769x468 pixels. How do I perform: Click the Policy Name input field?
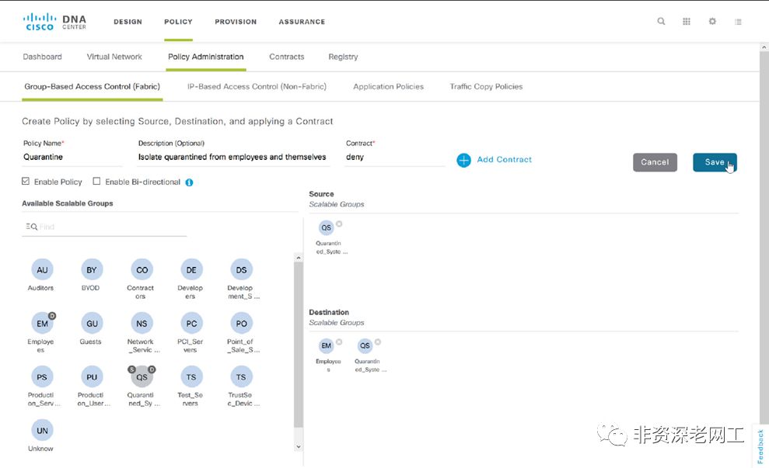72,157
